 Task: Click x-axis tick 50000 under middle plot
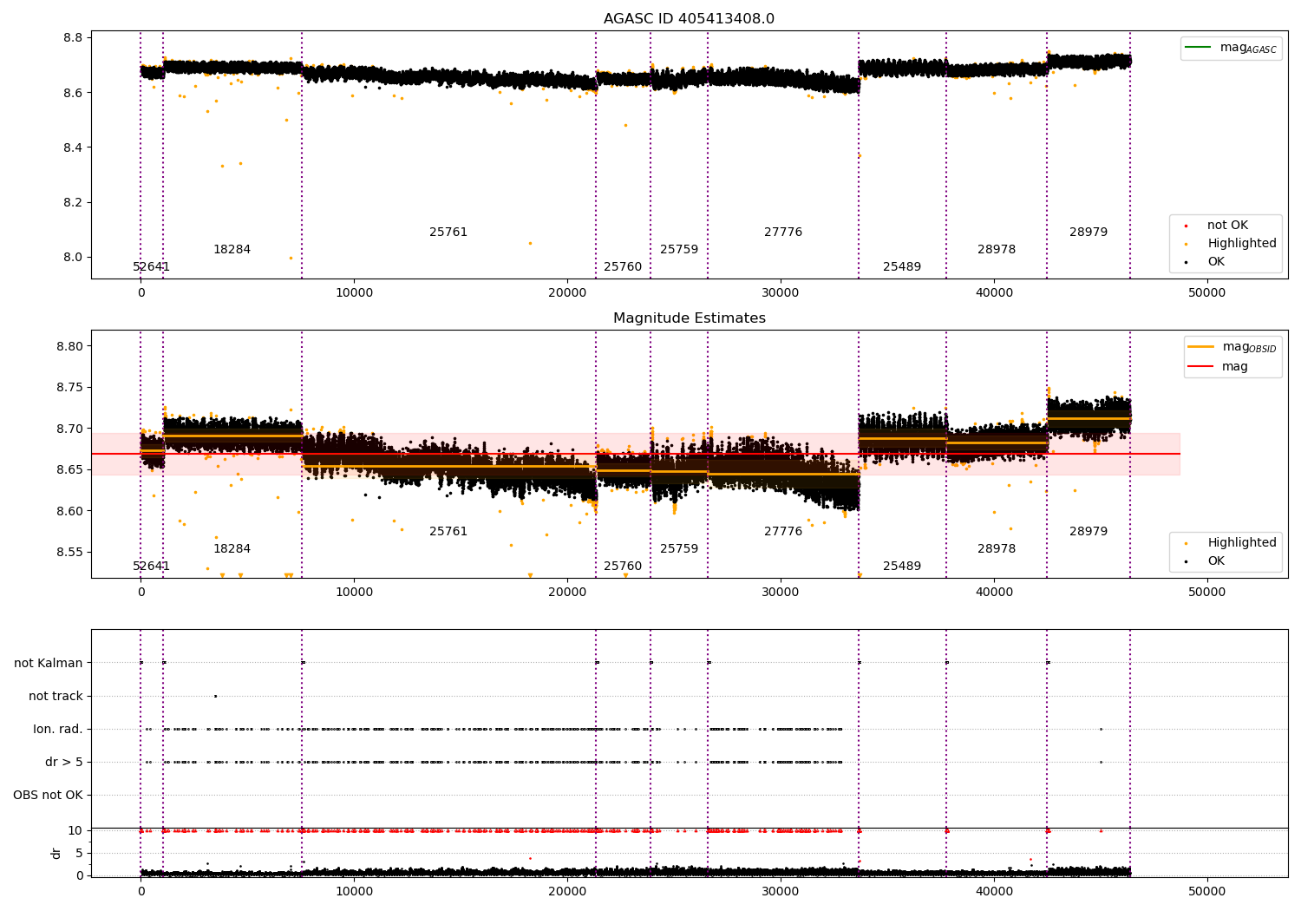(1206, 593)
